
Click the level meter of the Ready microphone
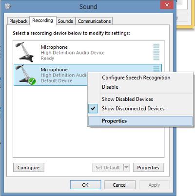click(156, 52)
